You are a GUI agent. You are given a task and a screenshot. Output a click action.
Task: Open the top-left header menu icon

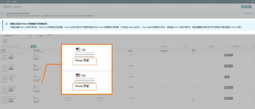click(2, 1)
